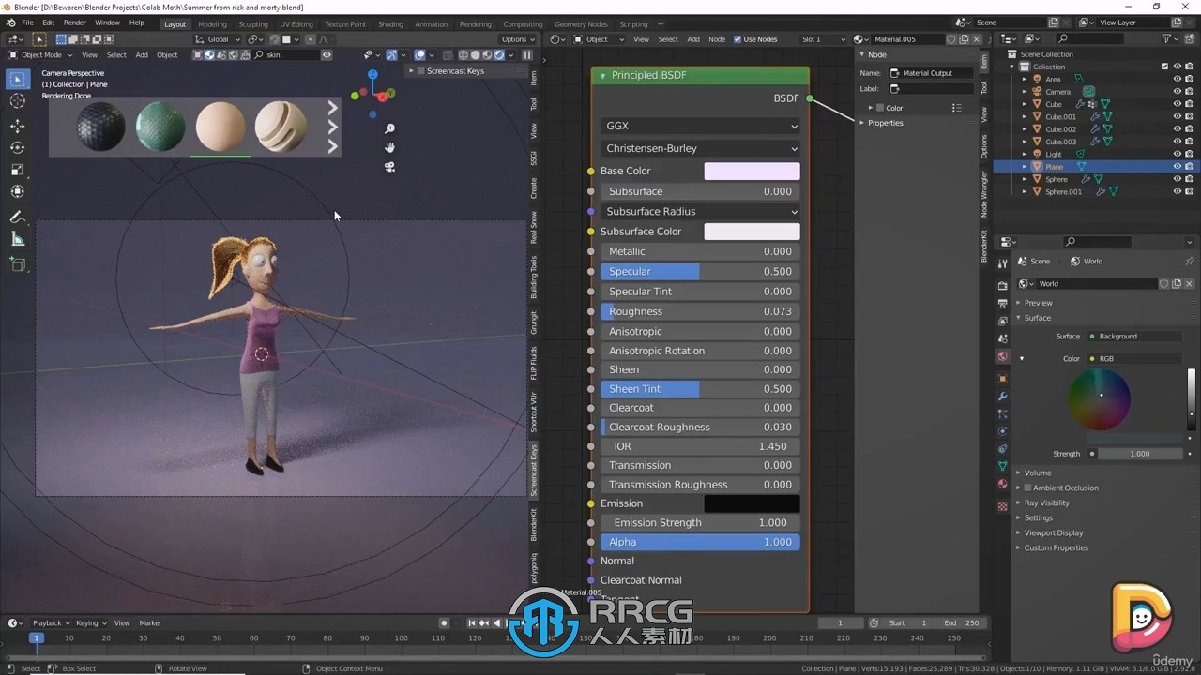The height and width of the screenshot is (675, 1201).
Task: Click the first arrow beside the material previews
Action: (332, 108)
